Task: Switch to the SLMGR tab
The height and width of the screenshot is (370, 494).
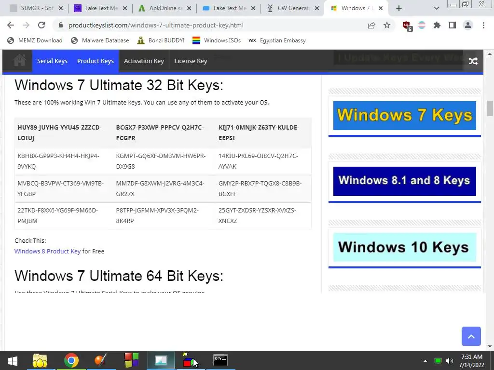Action: (36, 8)
